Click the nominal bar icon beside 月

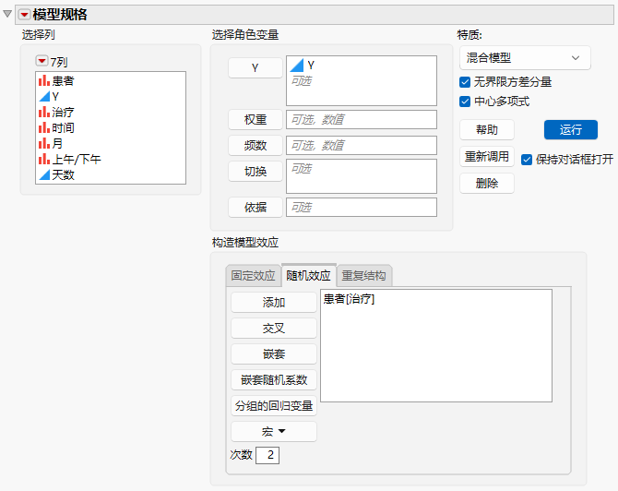44,144
